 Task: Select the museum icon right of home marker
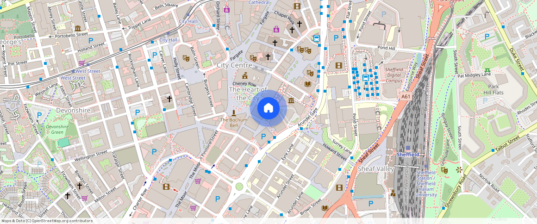point(291,100)
